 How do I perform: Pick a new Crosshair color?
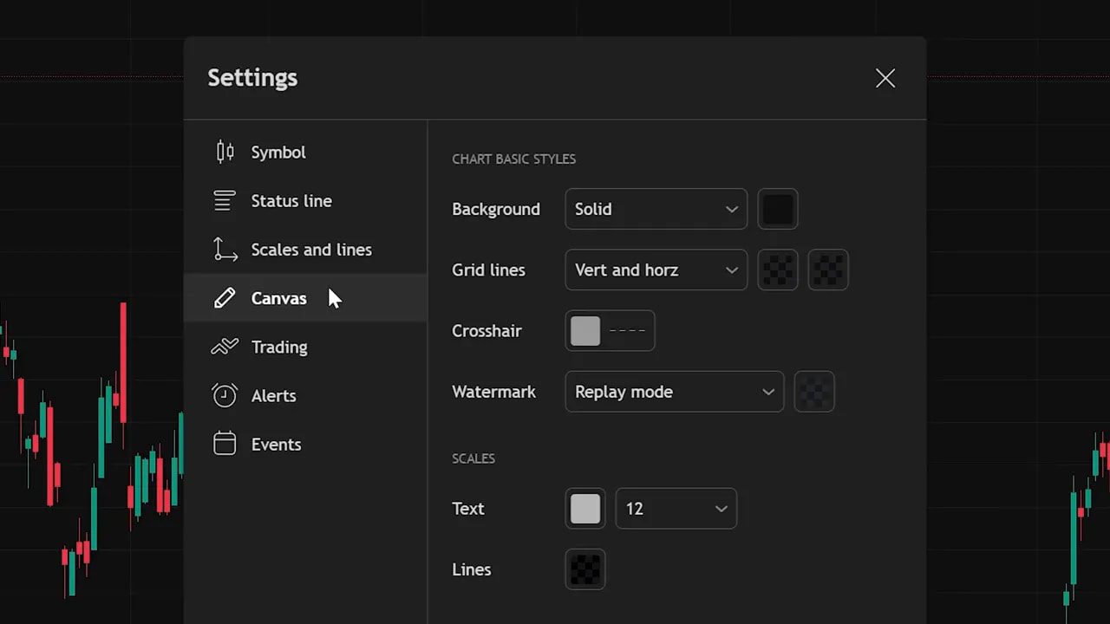(584, 330)
